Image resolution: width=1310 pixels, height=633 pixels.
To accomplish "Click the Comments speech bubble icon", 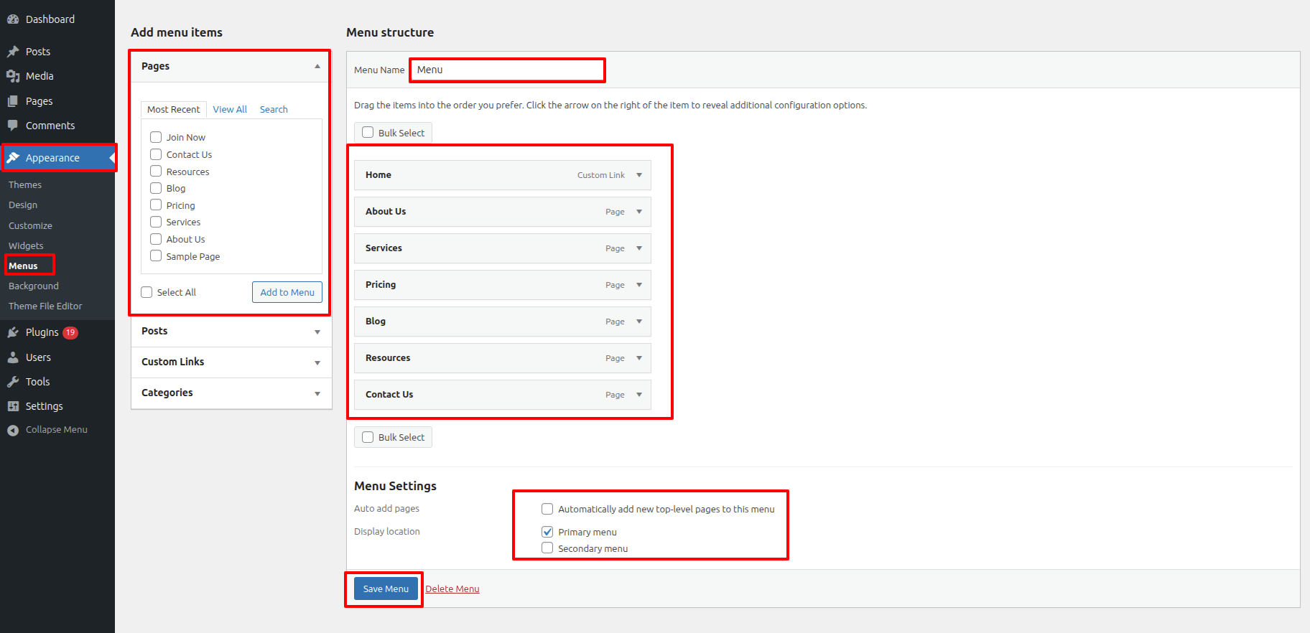I will (x=13, y=126).
